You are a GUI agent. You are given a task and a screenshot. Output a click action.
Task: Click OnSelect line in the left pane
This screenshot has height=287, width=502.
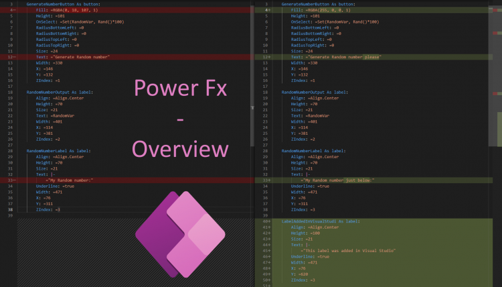click(x=77, y=22)
